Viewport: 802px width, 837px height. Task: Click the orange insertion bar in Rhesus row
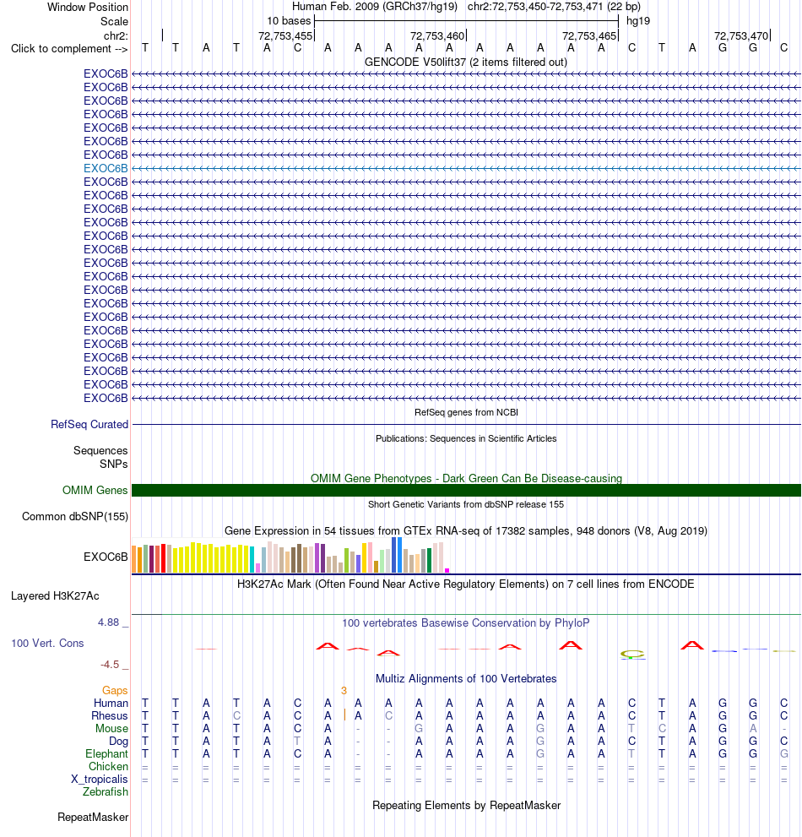pos(344,715)
